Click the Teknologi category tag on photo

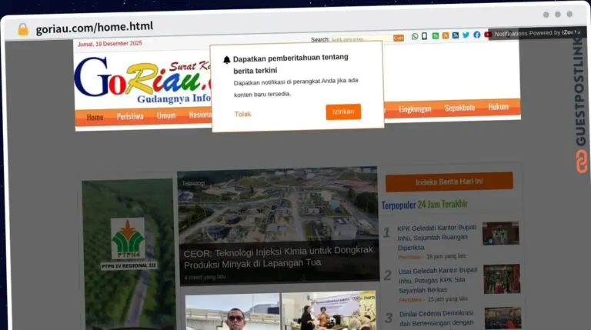pyautogui.click(x=193, y=183)
